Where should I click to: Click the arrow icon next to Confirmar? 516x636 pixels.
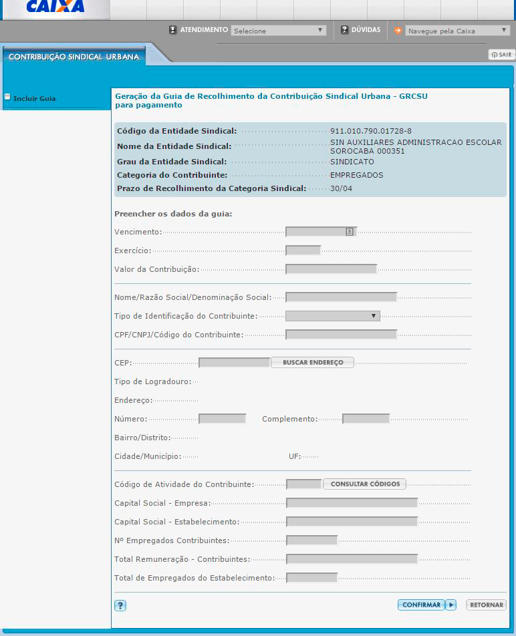[450, 605]
